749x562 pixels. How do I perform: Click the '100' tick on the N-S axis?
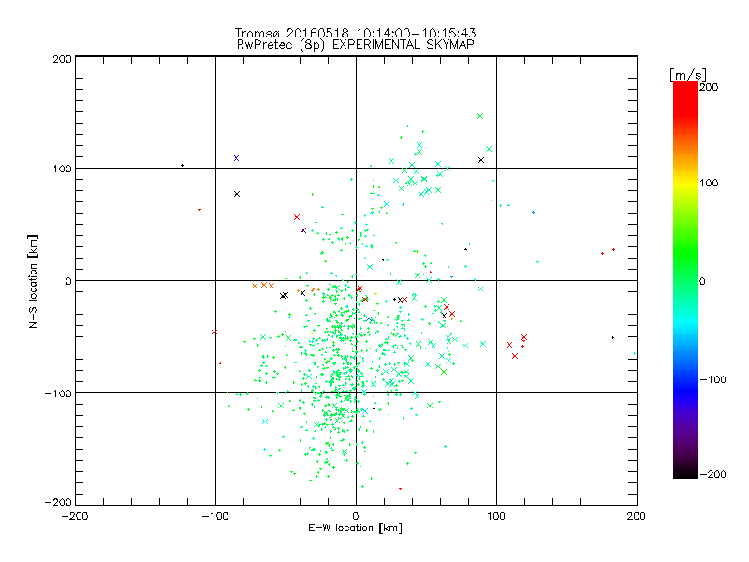pyautogui.click(x=62, y=169)
